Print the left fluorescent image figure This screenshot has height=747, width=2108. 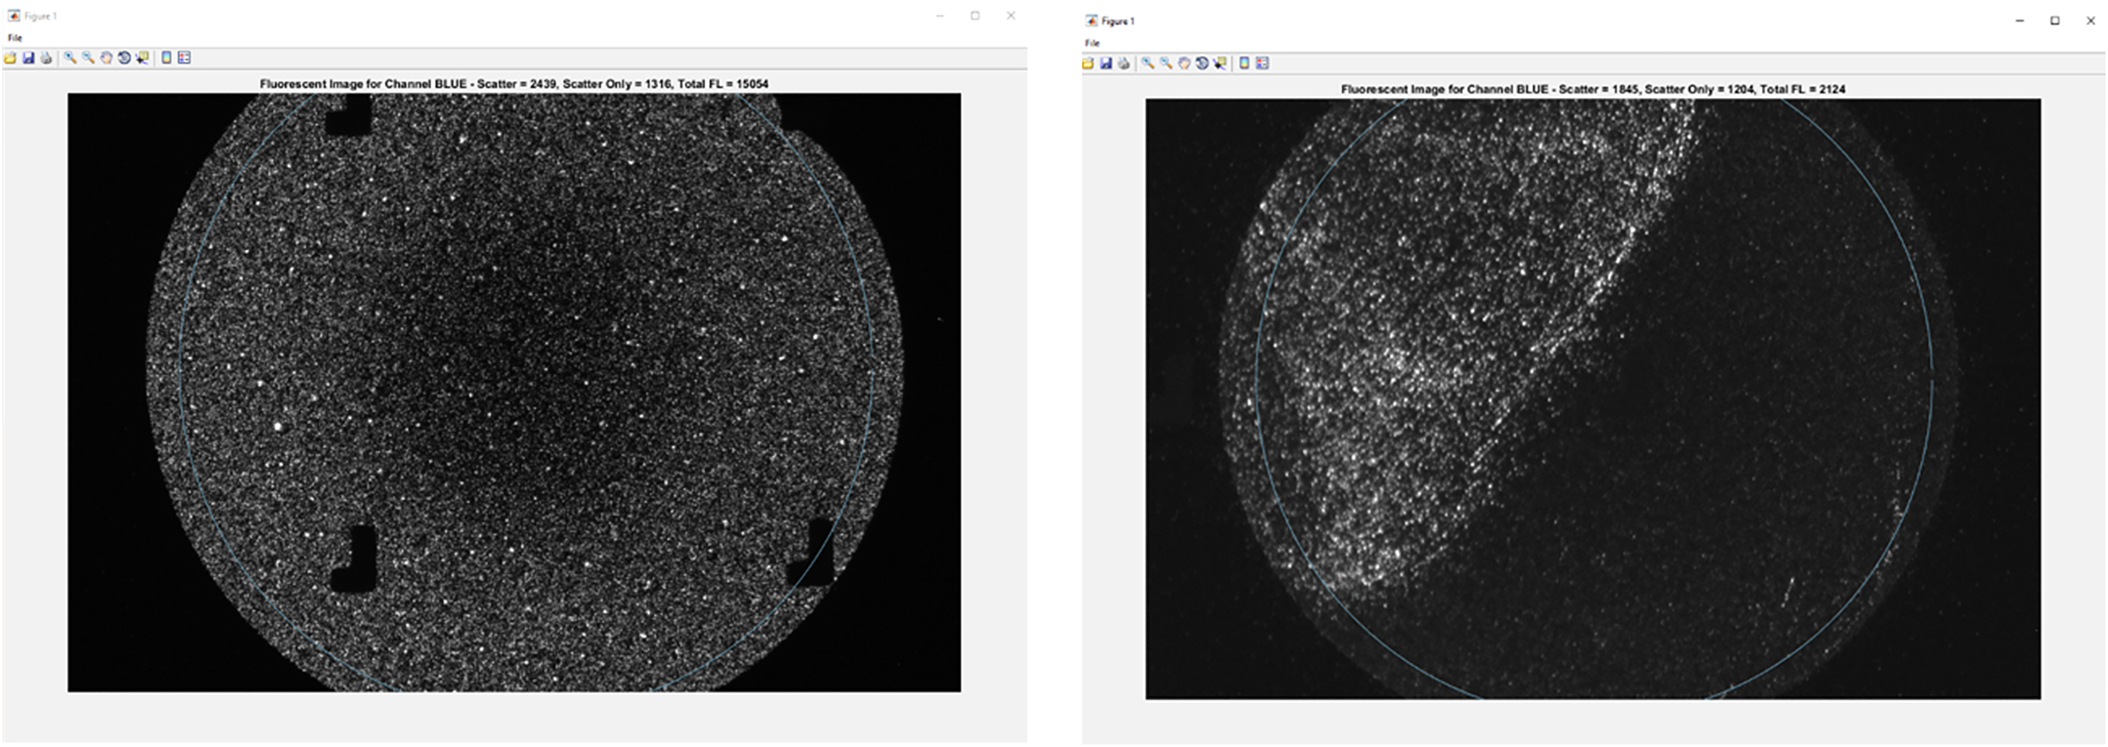pyautogui.click(x=46, y=56)
